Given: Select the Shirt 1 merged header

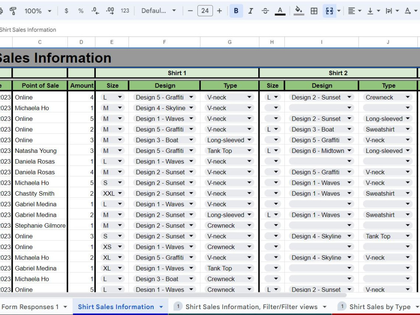Looking at the screenshot, I should pyautogui.click(x=177, y=73).
